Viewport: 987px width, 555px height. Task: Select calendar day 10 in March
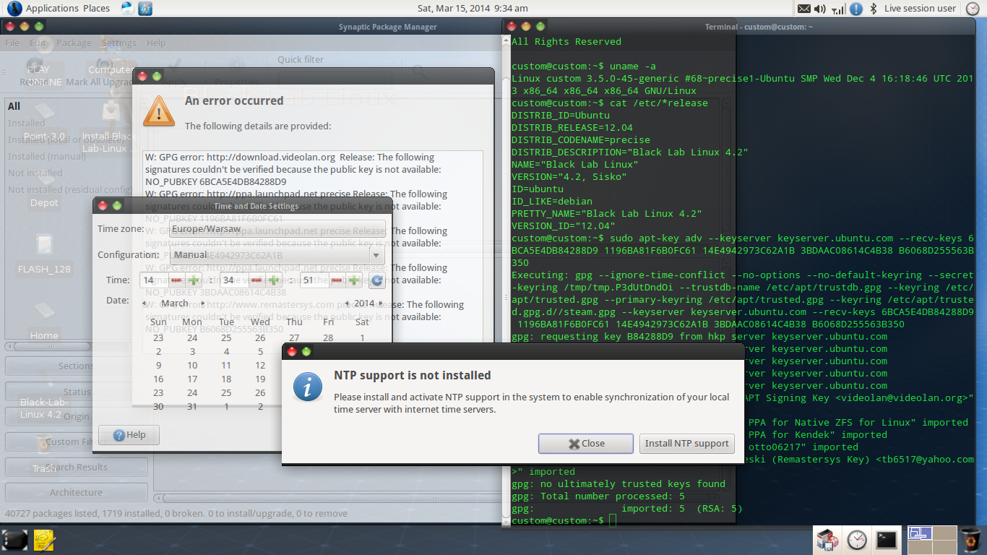pos(192,366)
